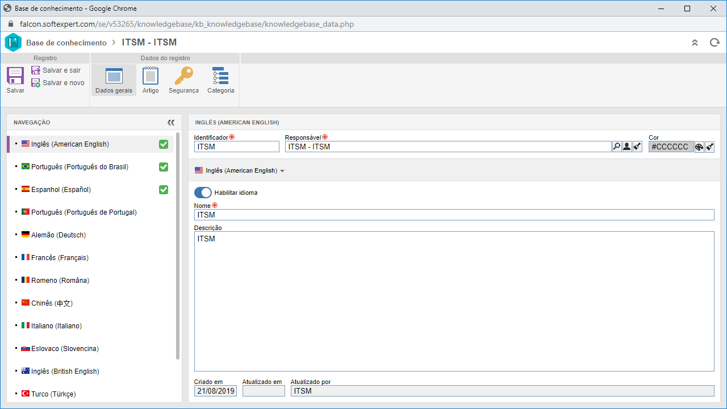Click the Portugal flag icon
This screenshot has width=727, height=409.
26,212
